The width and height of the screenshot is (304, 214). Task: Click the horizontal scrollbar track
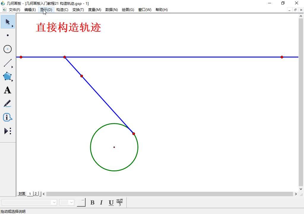coord(170,194)
